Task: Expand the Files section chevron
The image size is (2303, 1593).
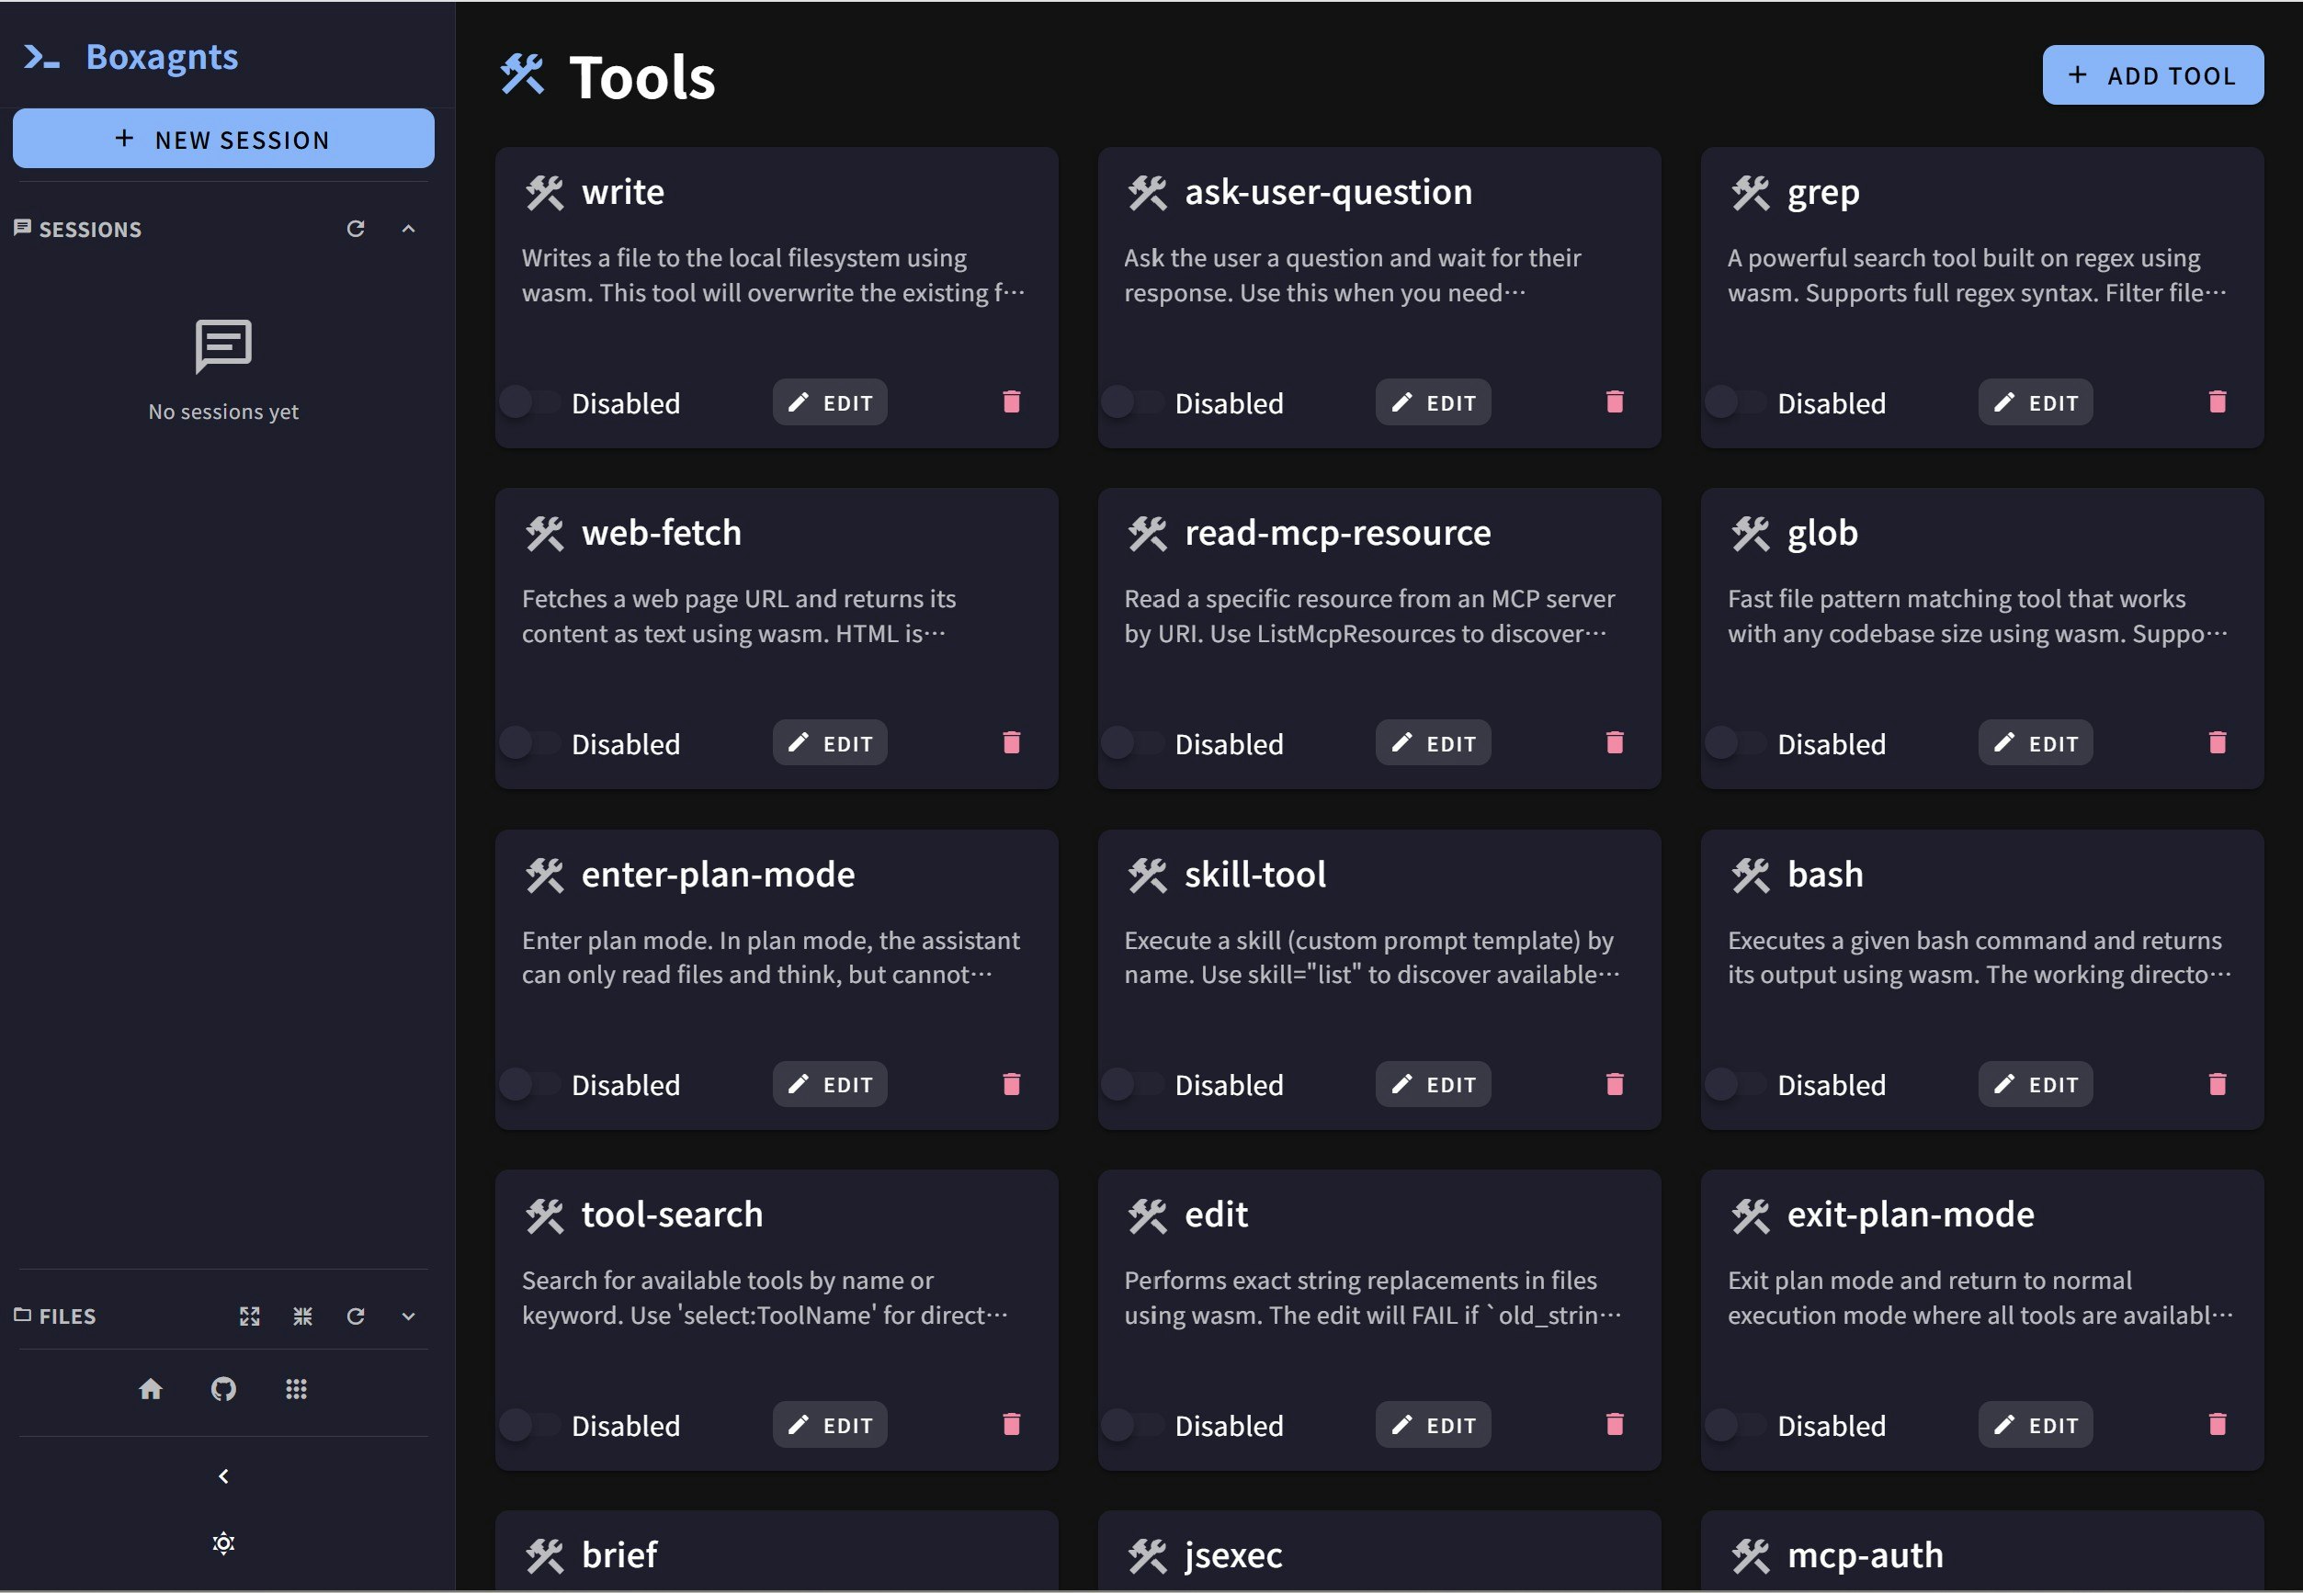Action: pos(408,1316)
